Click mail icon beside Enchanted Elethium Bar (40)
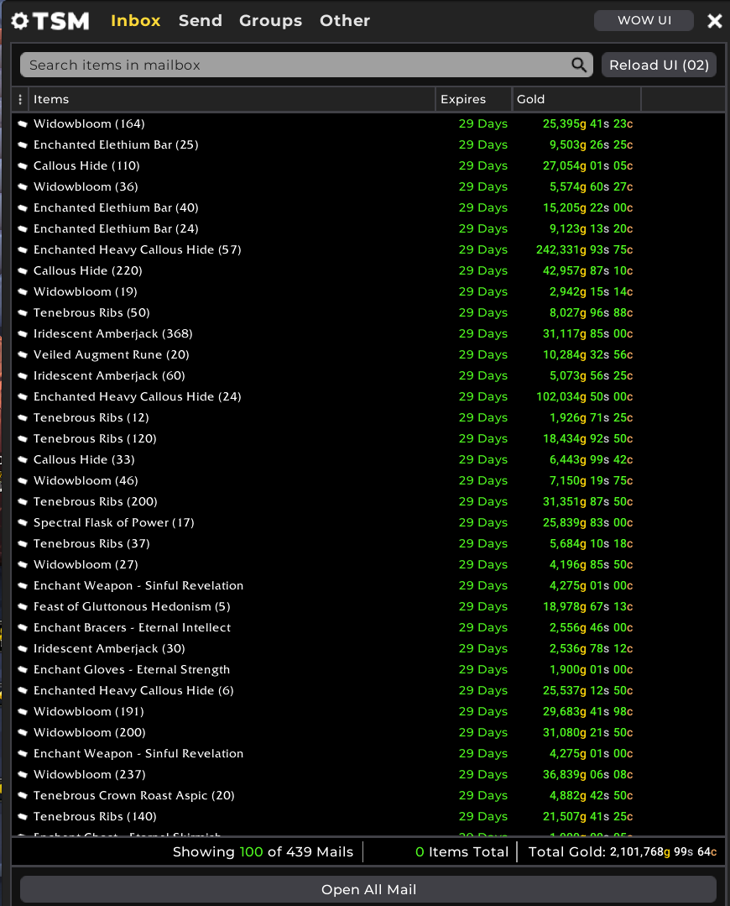The height and width of the screenshot is (906, 730). [23, 207]
